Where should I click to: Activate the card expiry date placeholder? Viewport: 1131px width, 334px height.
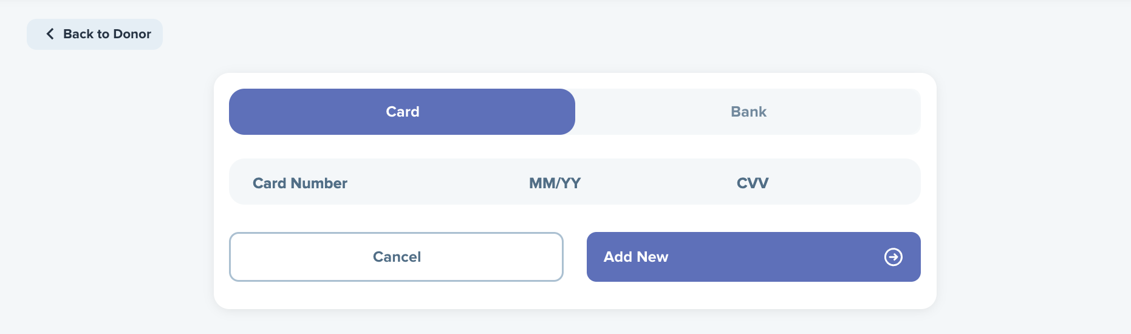[x=555, y=183]
